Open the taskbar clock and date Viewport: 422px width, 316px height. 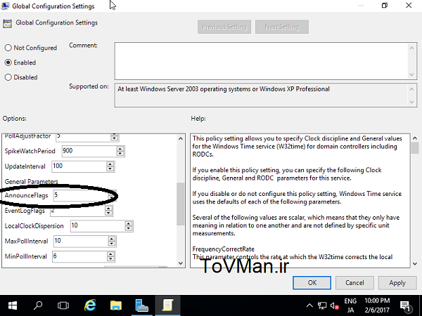377,305
